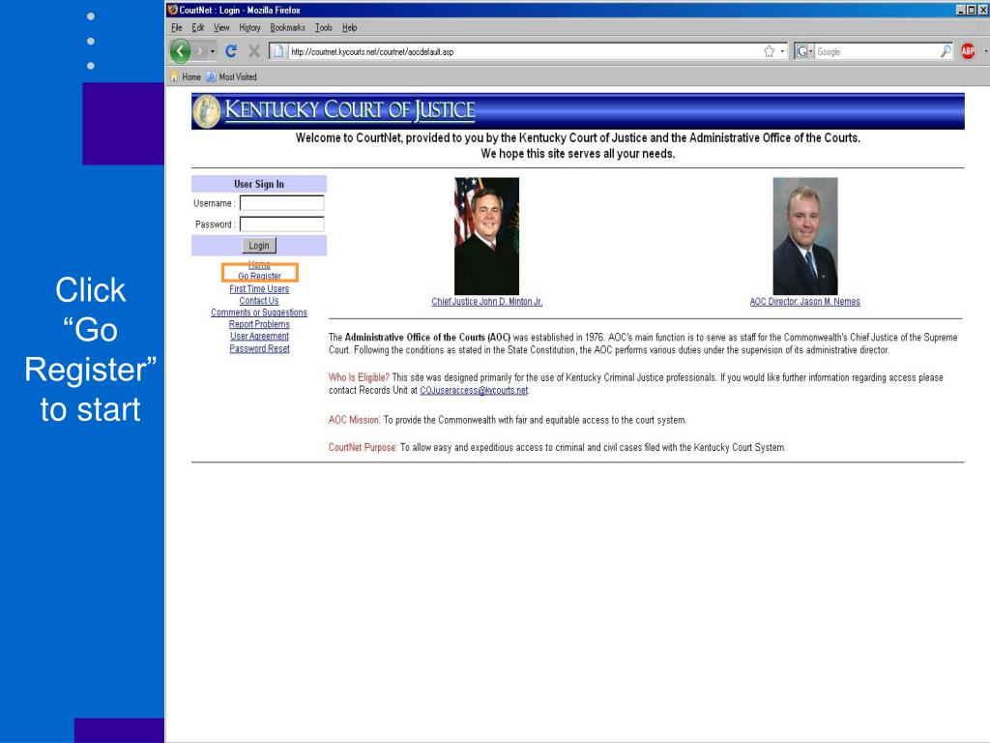
Task: Click the search magnifier icon
Action: [946, 51]
